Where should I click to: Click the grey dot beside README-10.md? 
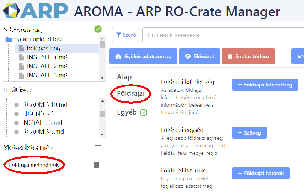pyautogui.click(x=17, y=105)
